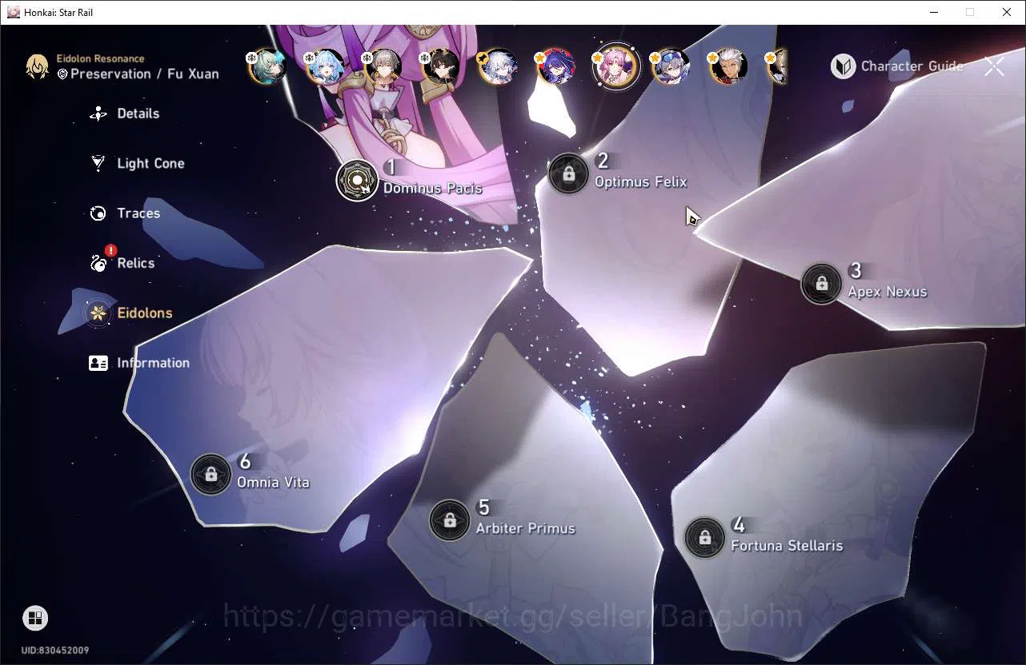Select the purple-haired character avatar
The image size is (1026, 665).
click(555, 66)
